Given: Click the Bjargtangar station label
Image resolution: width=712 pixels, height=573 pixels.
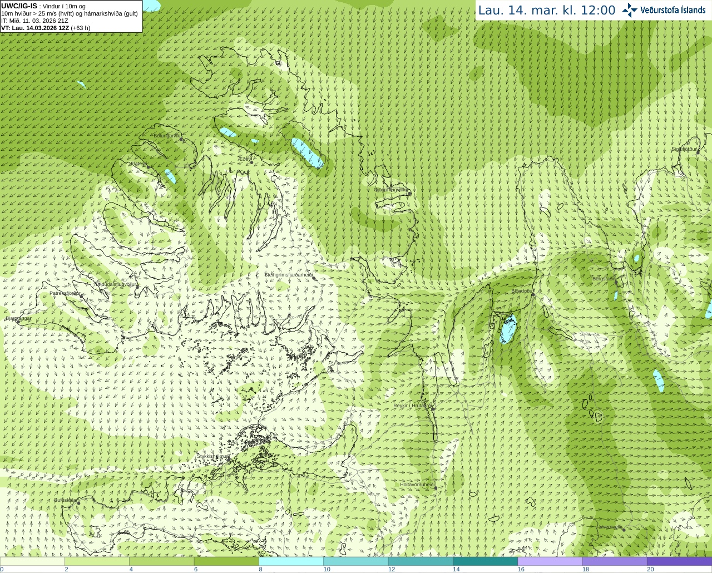Looking at the screenshot, I should 18,319.
